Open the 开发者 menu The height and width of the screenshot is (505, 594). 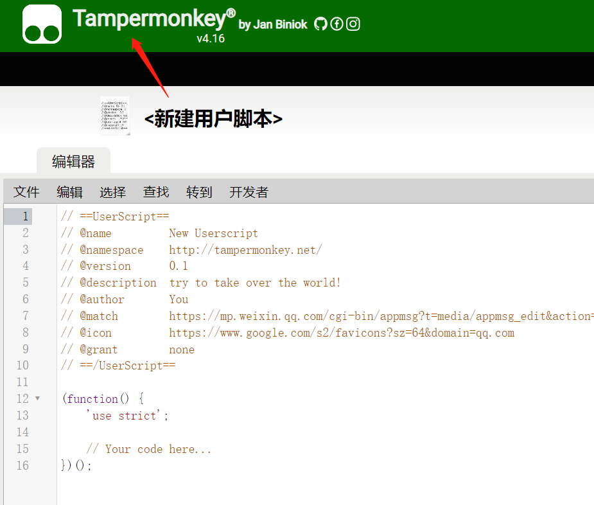pos(249,192)
